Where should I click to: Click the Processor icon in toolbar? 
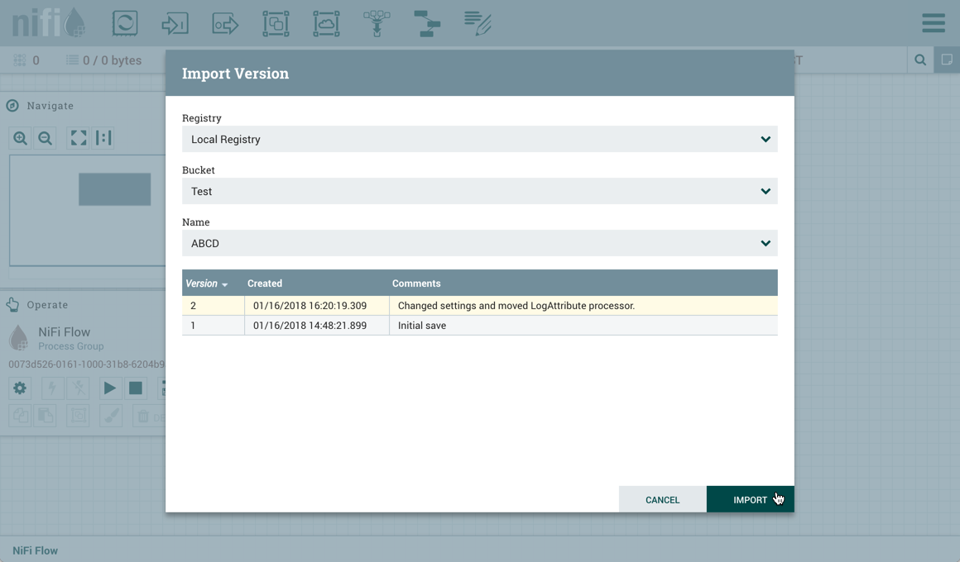pos(125,23)
